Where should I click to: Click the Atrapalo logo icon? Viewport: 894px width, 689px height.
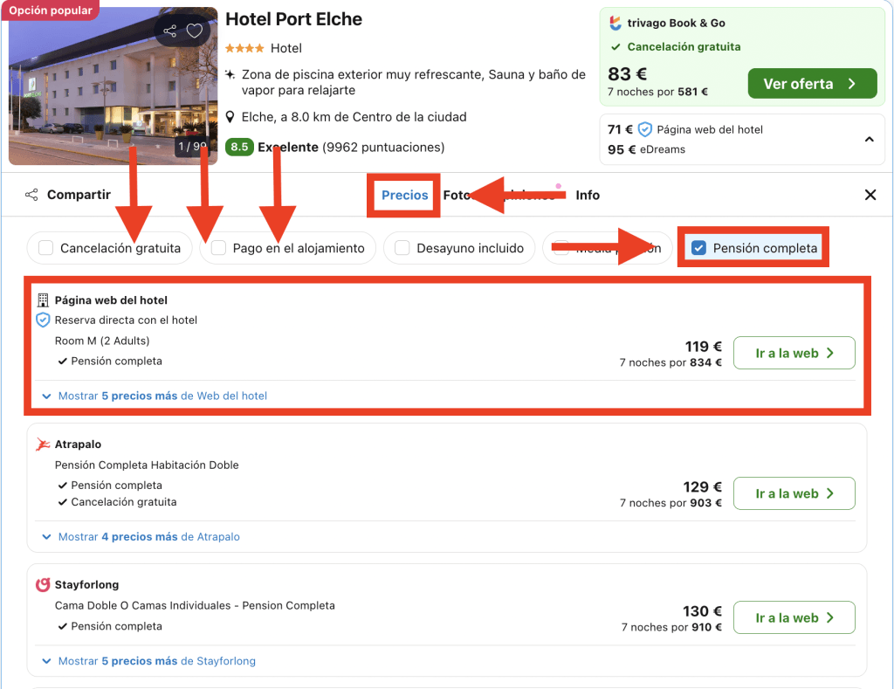(x=43, y=444)
